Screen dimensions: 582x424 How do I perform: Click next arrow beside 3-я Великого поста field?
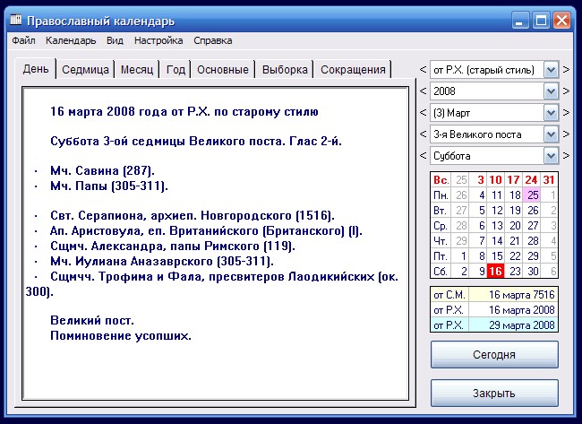[566, 134]
